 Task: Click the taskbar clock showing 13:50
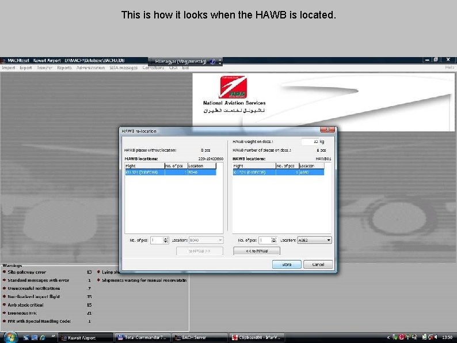(x=447, y=337)
